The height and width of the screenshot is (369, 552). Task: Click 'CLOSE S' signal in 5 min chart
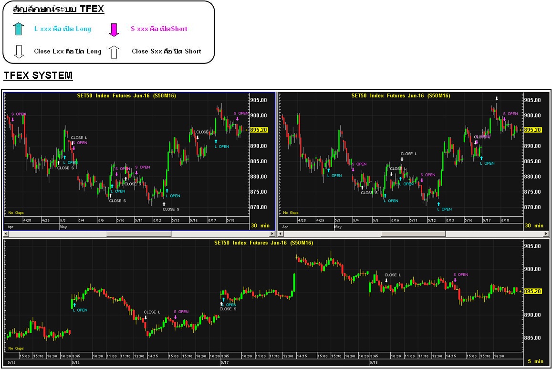tap(228, 309)
